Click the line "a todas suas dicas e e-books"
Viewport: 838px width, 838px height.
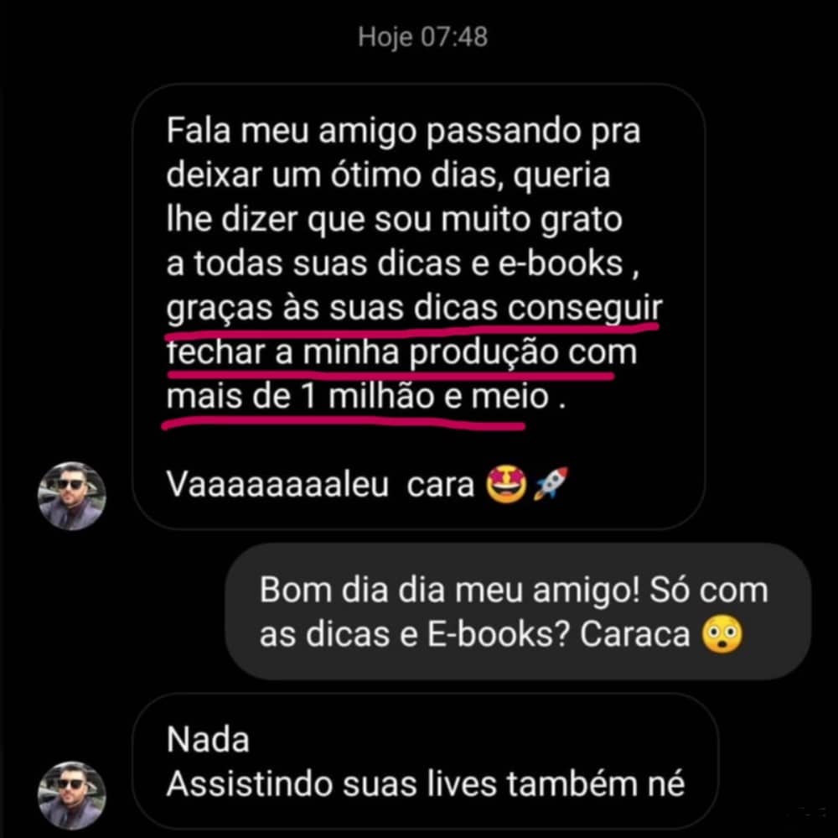395,263
